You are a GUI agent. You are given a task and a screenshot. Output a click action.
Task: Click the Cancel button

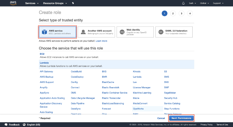(x=161, y=118)
